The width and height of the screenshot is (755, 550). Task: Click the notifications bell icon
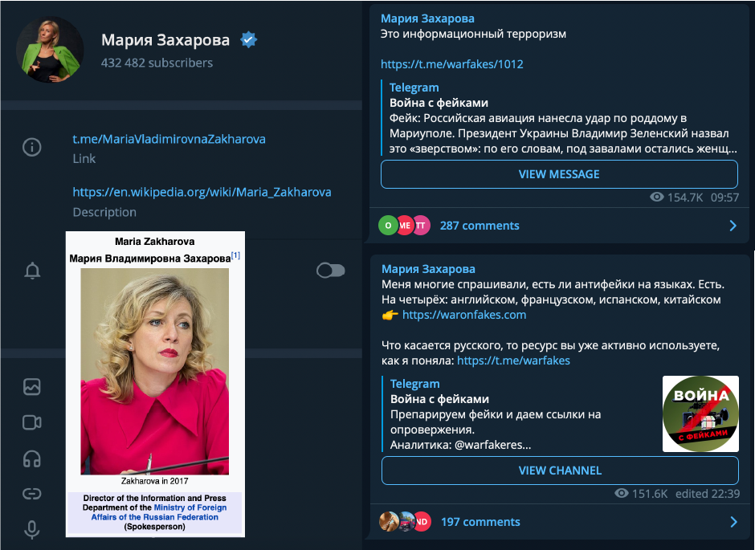point(32,271)
